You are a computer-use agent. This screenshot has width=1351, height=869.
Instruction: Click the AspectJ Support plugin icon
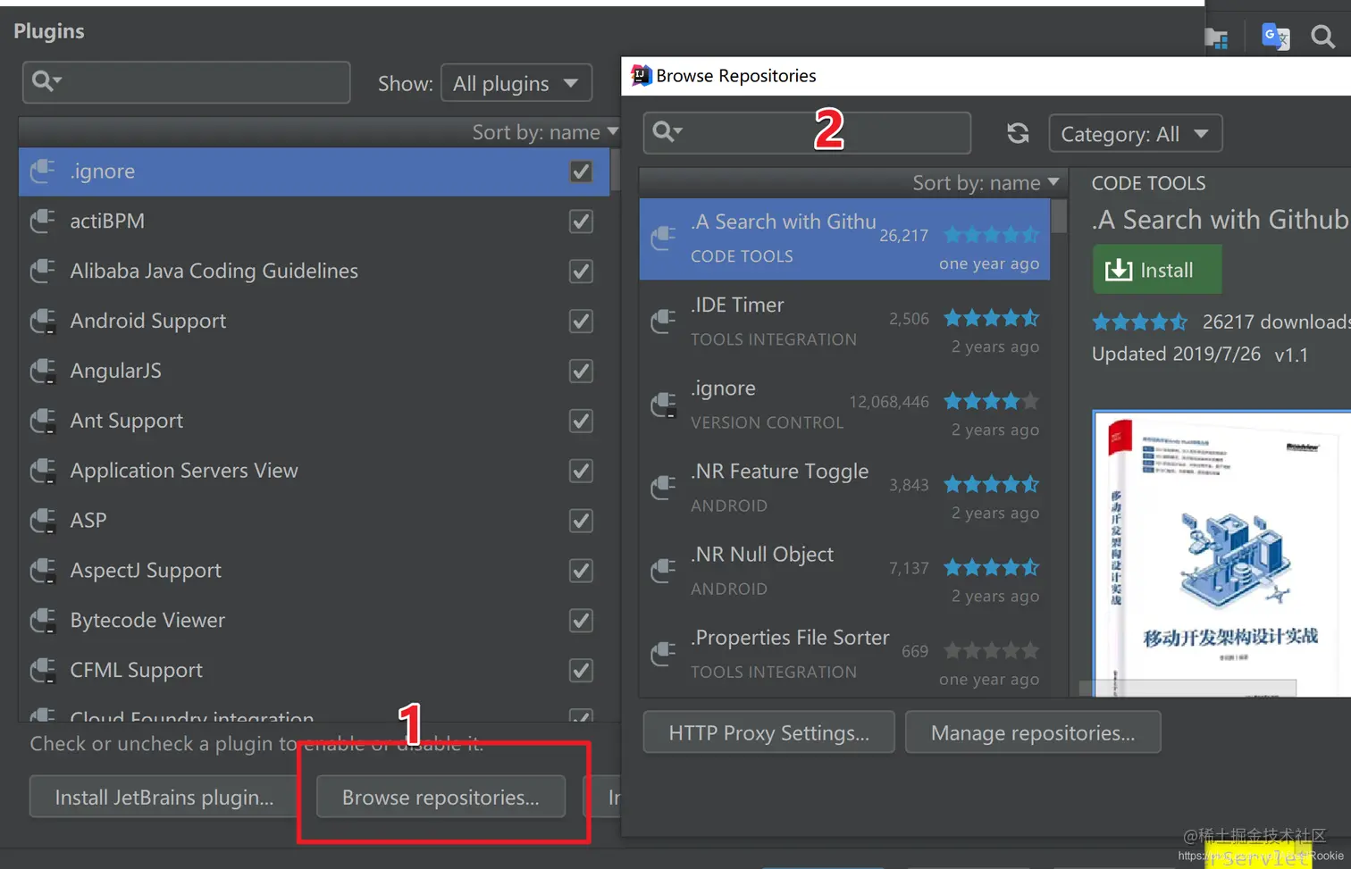click(43, 571)
